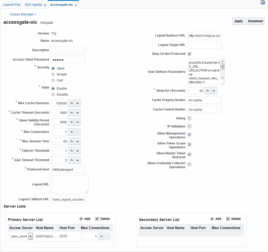Click the Access Manager breadcrumb link
The image size is (268, 252).
[22, 14]
